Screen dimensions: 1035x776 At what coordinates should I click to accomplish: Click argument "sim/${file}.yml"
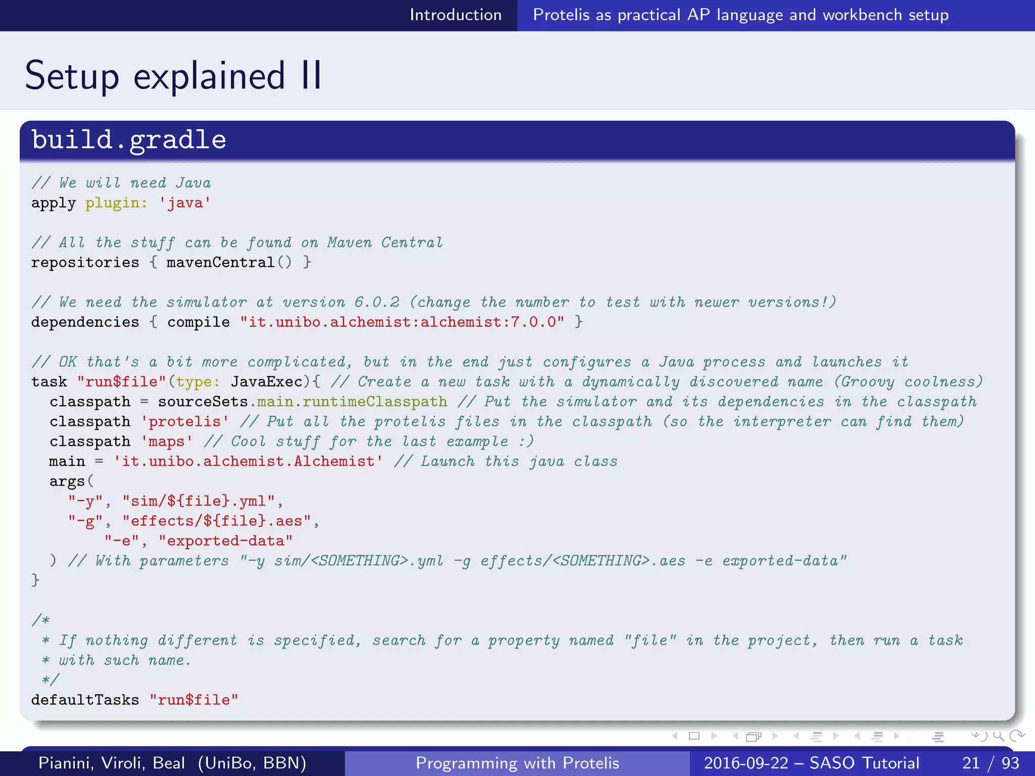pos(199,501)
